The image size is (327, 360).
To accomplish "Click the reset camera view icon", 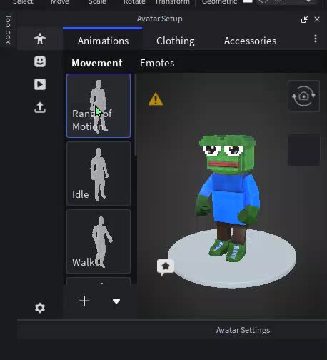I will click(303, 96).
